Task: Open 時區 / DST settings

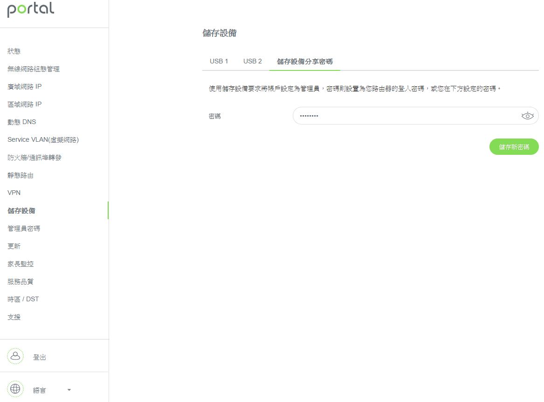Action: (23, 299)
